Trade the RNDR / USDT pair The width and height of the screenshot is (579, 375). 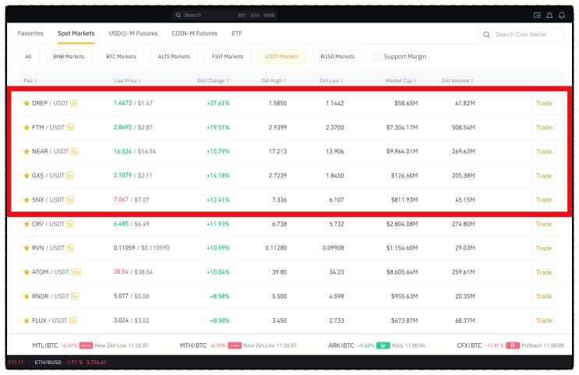click(544, 296)
